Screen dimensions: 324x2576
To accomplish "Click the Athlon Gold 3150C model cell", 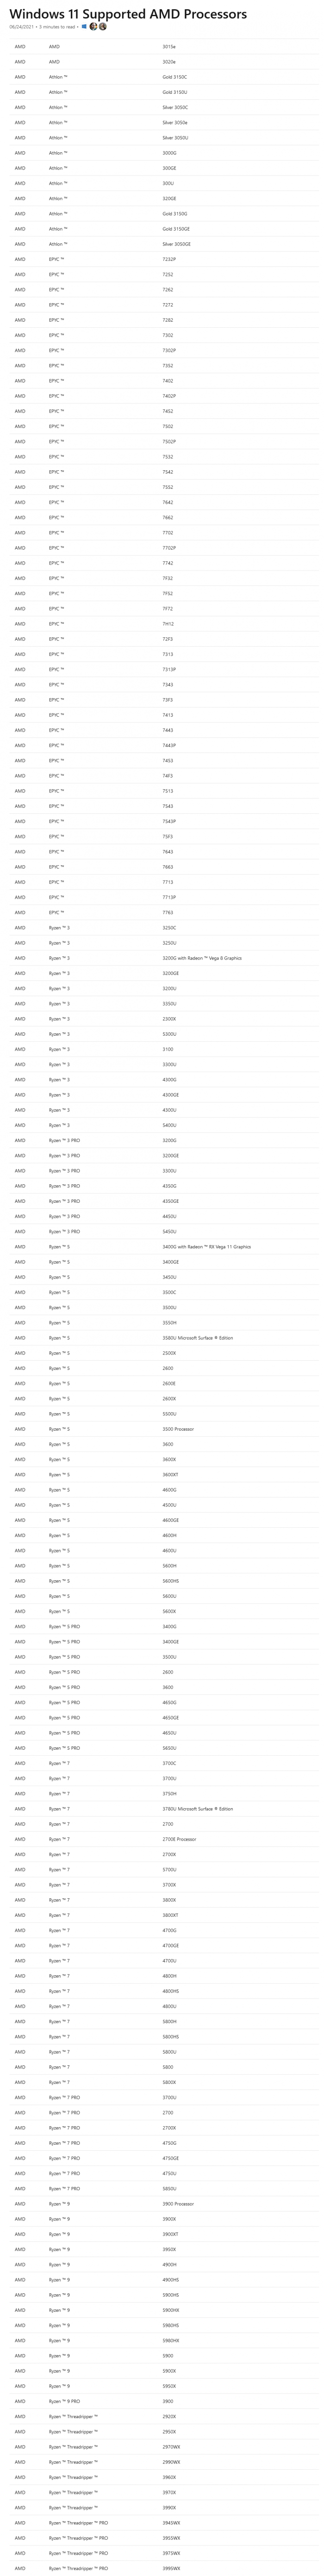I will click(174, 77).
